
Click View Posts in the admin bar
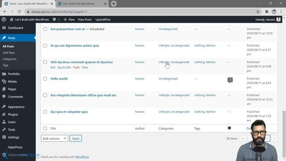coord(84,20)
